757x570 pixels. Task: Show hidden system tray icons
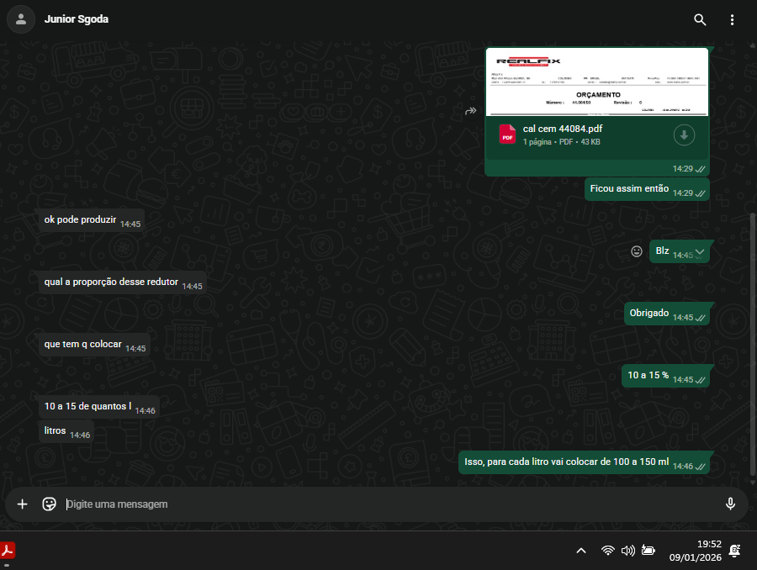tap(580, 551)
